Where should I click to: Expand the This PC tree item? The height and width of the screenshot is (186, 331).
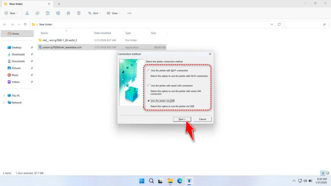[x=3, y=96]
